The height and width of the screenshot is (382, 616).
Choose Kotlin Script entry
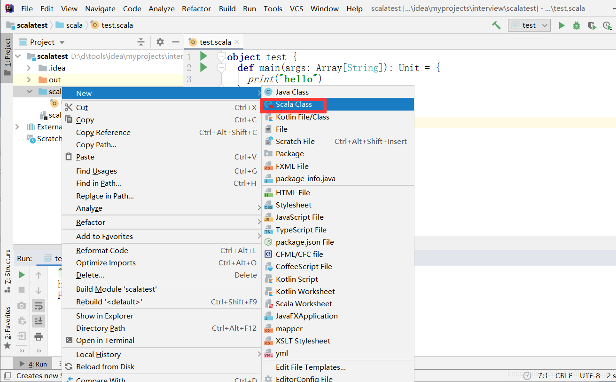pos(337,279)
